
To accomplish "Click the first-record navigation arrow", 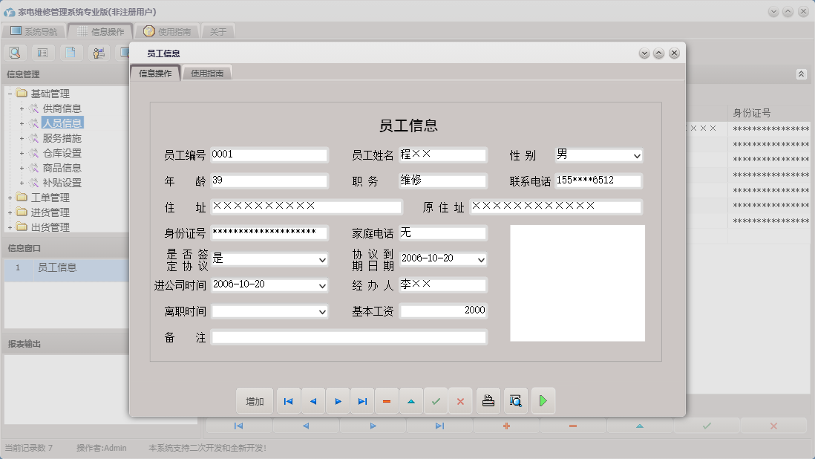I will click(288, 400).
